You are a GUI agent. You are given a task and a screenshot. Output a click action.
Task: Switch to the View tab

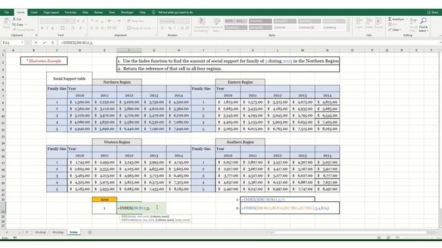(112, 12)
